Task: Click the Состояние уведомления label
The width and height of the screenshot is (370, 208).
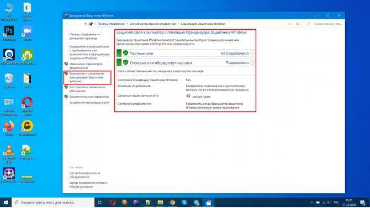Action: tap(134, 104)
